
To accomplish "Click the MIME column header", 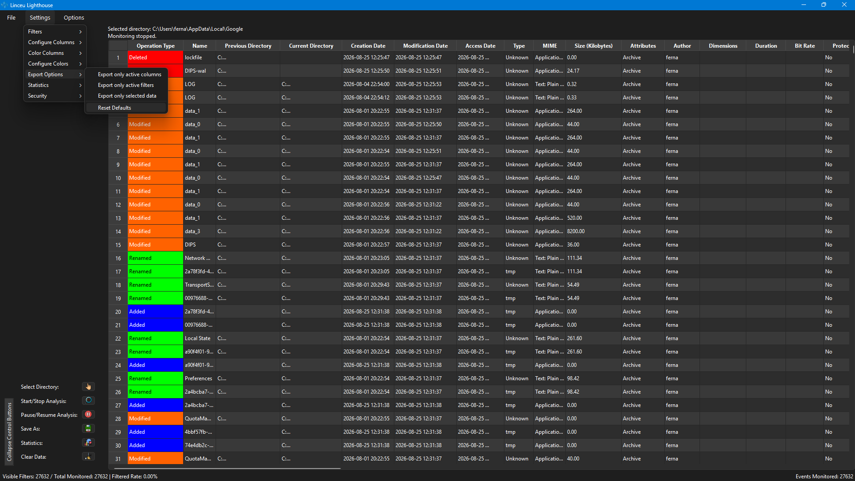I will click(549, 46).
